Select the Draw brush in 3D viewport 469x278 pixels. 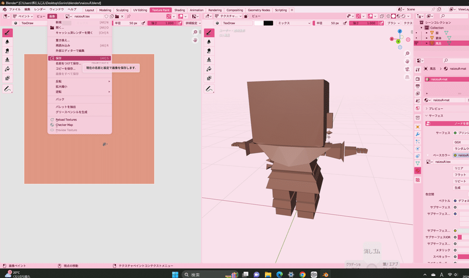(x=209, y=33)
